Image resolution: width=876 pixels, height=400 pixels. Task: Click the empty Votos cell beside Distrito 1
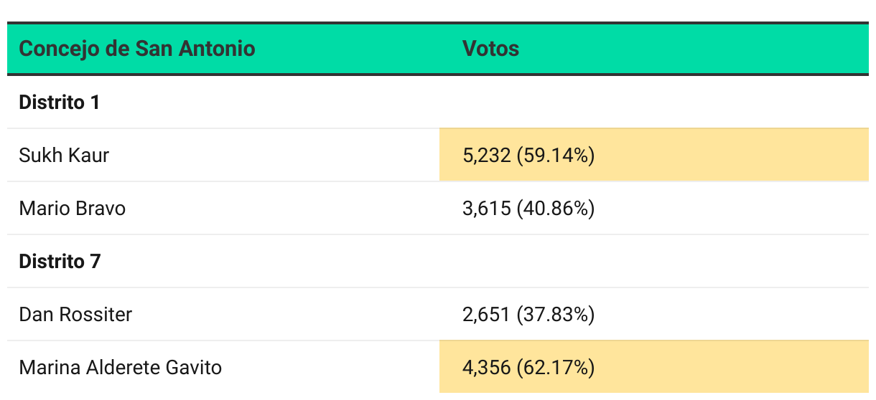pos(653,103)
